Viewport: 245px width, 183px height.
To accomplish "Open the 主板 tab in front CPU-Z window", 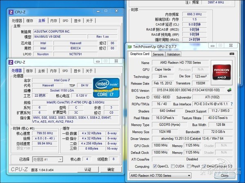I will pos(41,71).
